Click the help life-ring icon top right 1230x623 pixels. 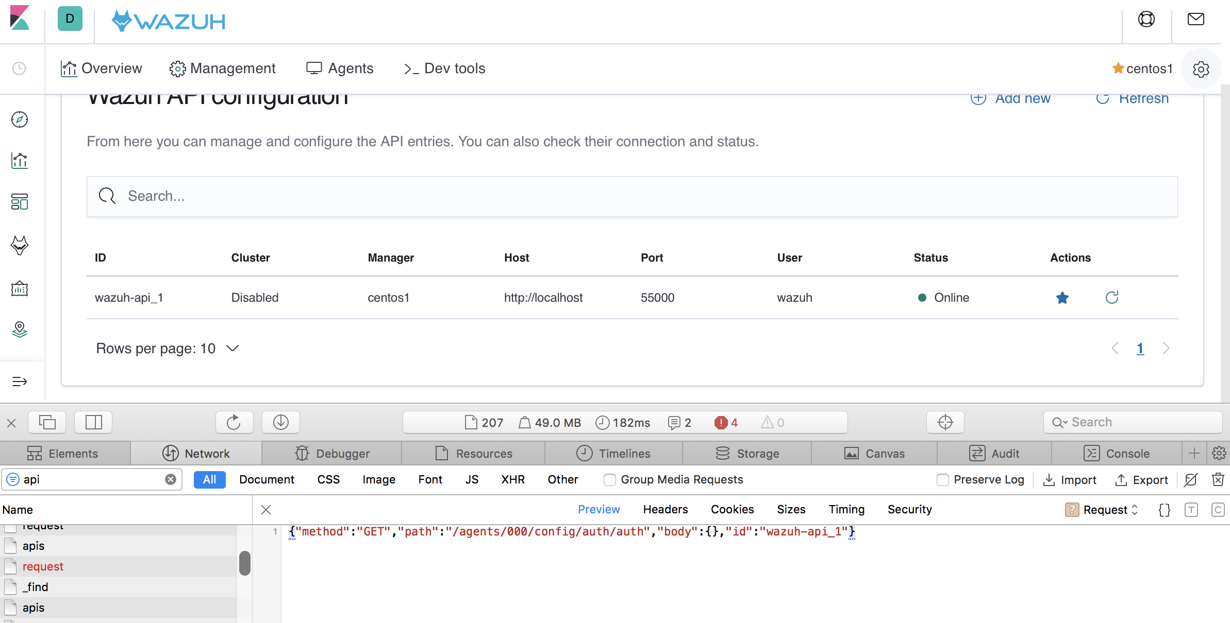[1146, 19]
